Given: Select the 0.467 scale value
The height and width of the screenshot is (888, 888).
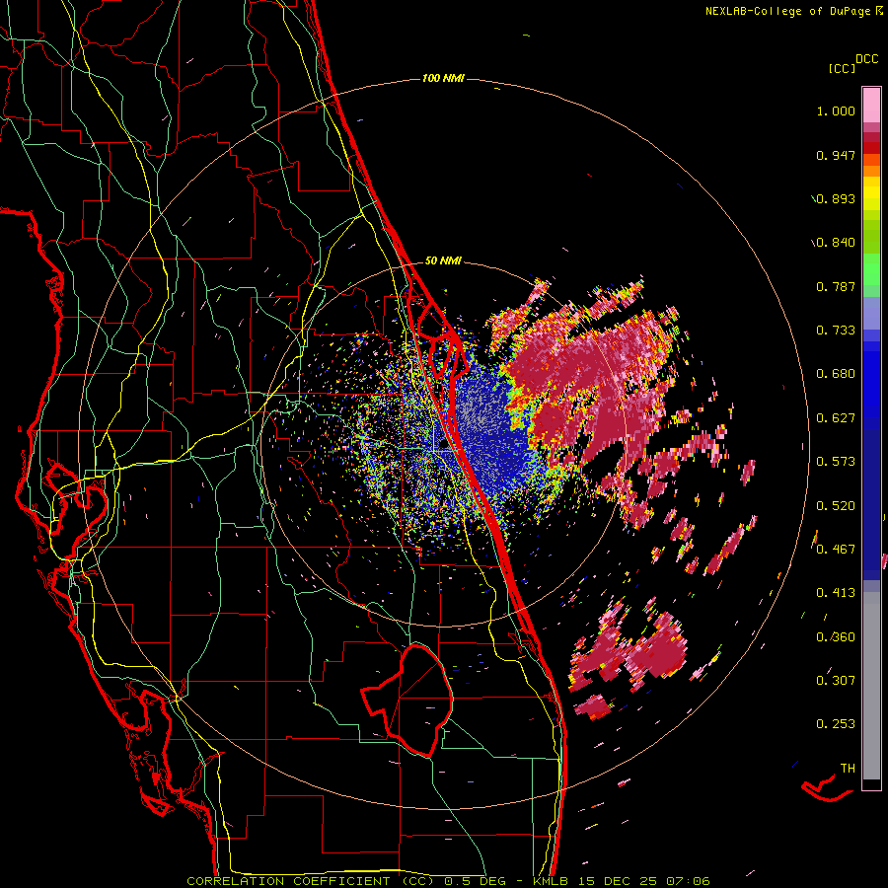Looking at the screenshot, I should click(836, 550).
